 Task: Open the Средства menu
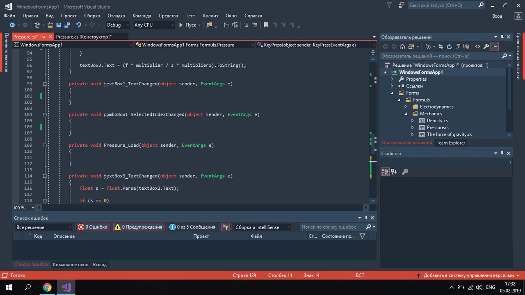pos(168,16)
